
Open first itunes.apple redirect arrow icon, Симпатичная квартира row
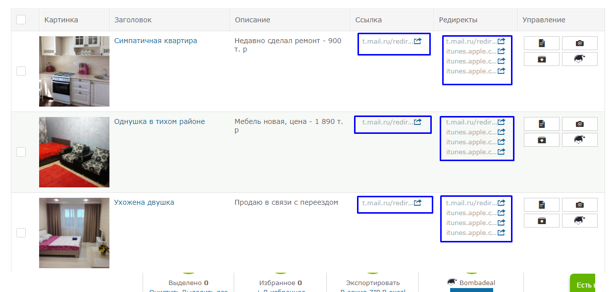point(501,51)
